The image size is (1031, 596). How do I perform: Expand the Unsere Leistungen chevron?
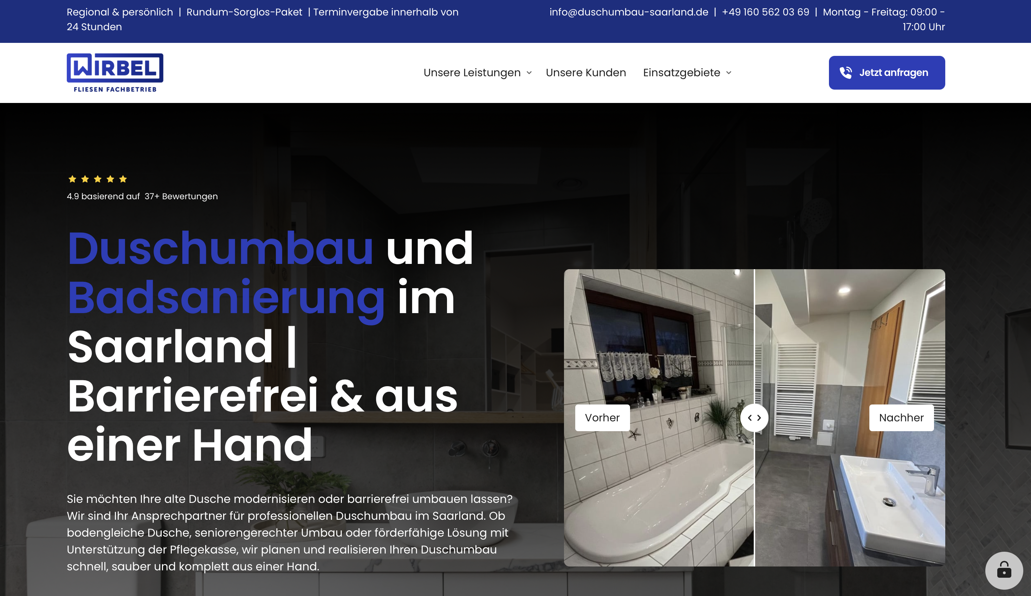pos(529,73)
